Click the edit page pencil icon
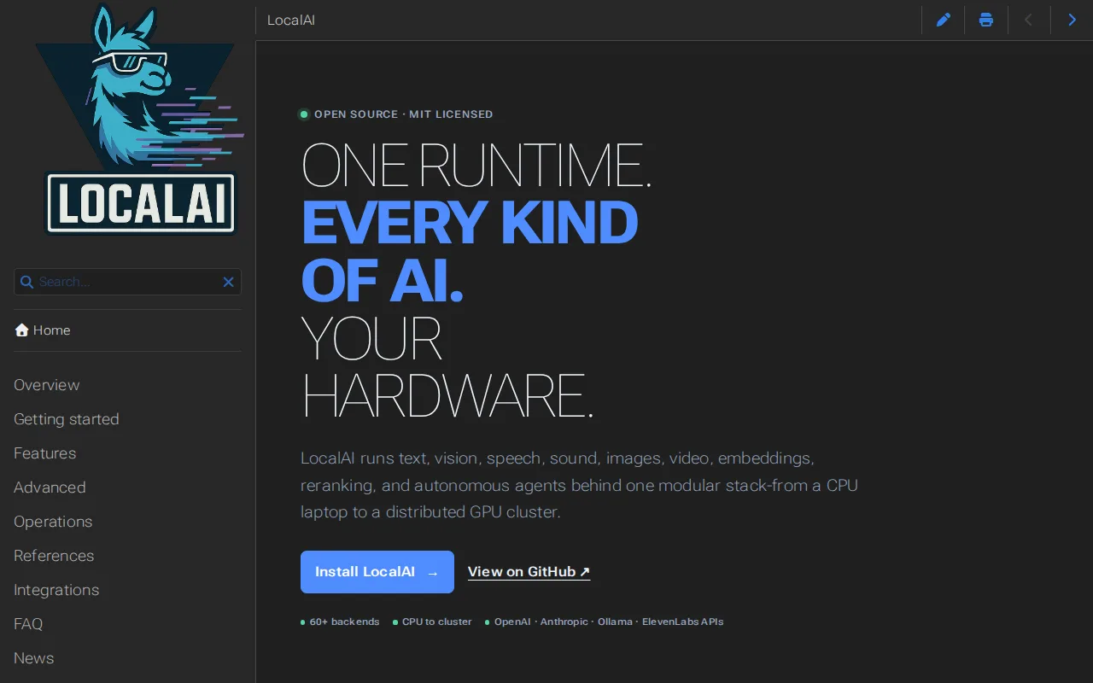 pyautogui.click(x=944, y=20)
